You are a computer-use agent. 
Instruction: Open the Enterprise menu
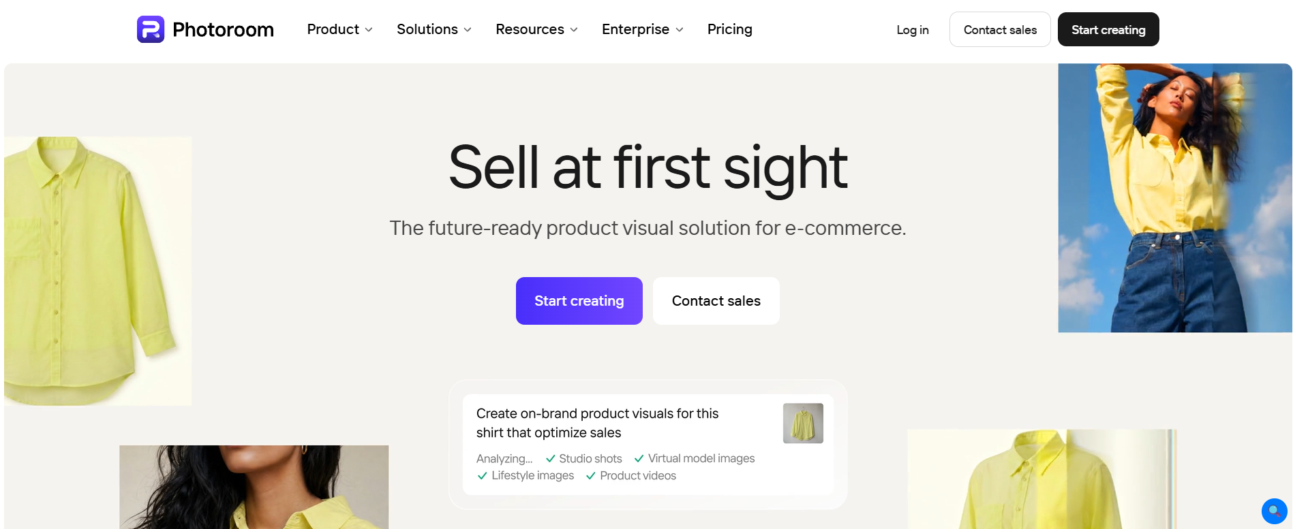(x=642, y=29)
